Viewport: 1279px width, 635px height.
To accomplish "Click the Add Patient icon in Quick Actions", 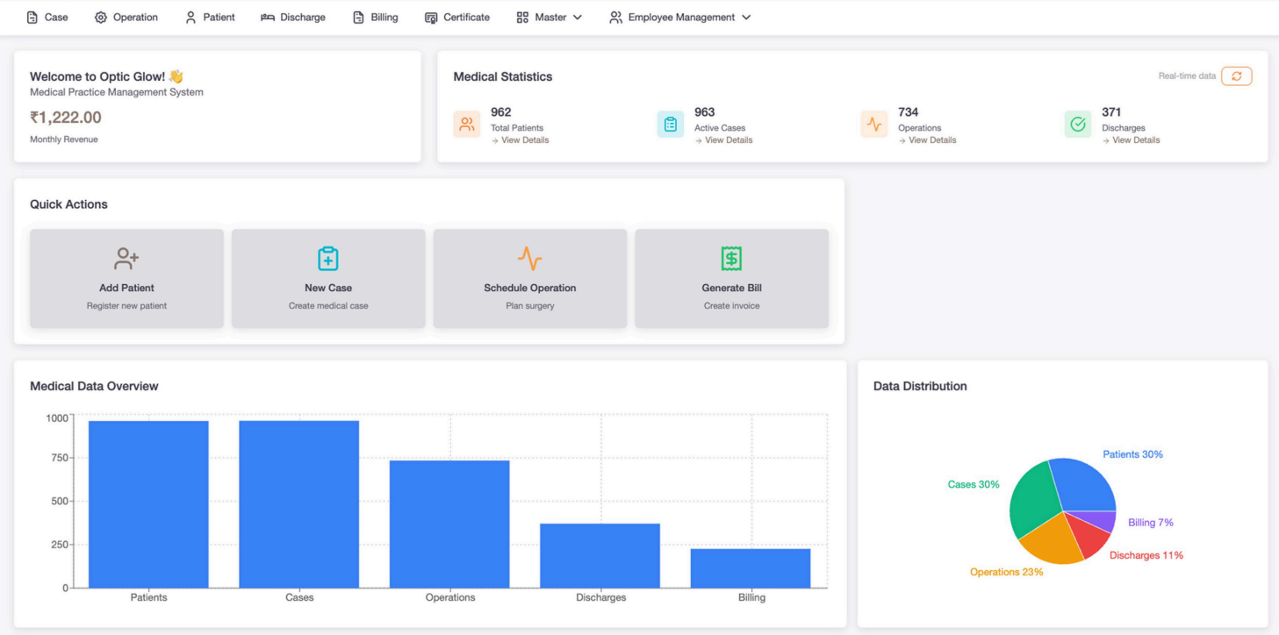I will pyautogui.click(x=126, y=259).
